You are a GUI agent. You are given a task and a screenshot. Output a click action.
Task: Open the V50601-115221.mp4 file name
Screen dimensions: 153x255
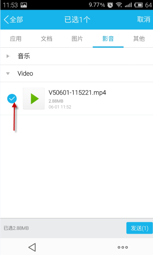(77, 93)
